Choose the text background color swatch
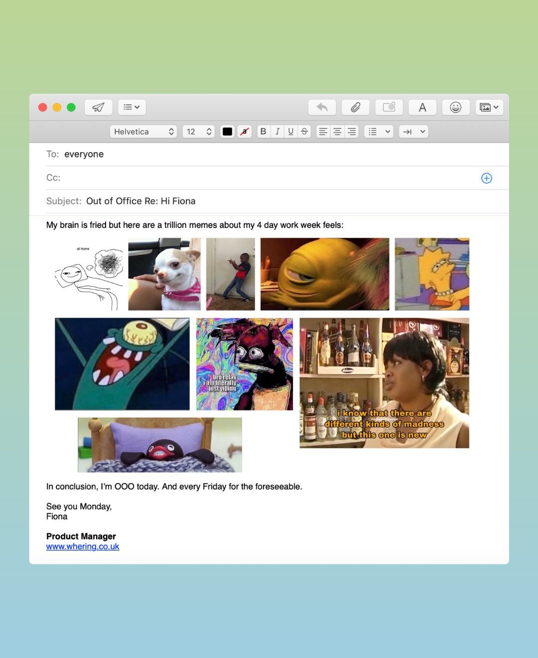The width and height of the screenshot is (538, 658). 244,132
